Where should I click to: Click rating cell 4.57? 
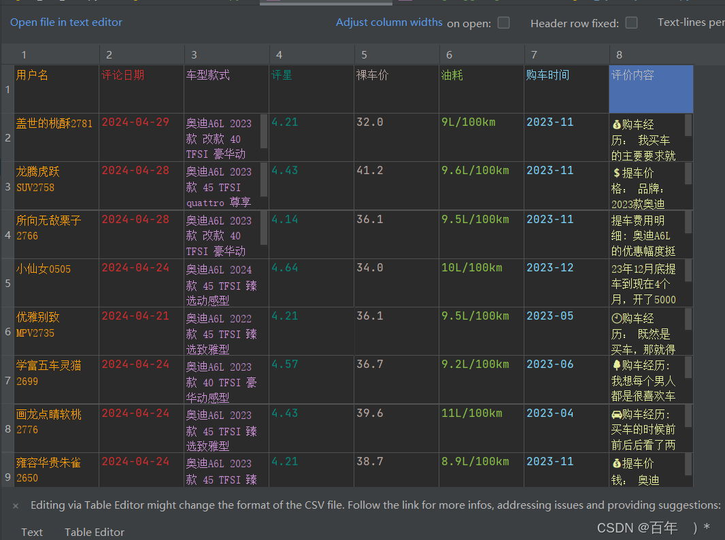click(x=311, y=380)
